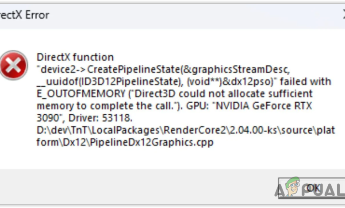The width and height of the screenshot is (345, 208).
Task: Click the empty dialog footer area
Action: tap(133, 187)
